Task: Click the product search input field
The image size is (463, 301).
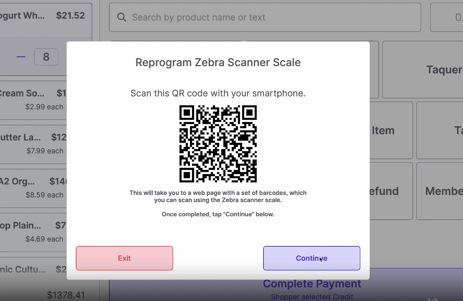Action: [265, 17]
